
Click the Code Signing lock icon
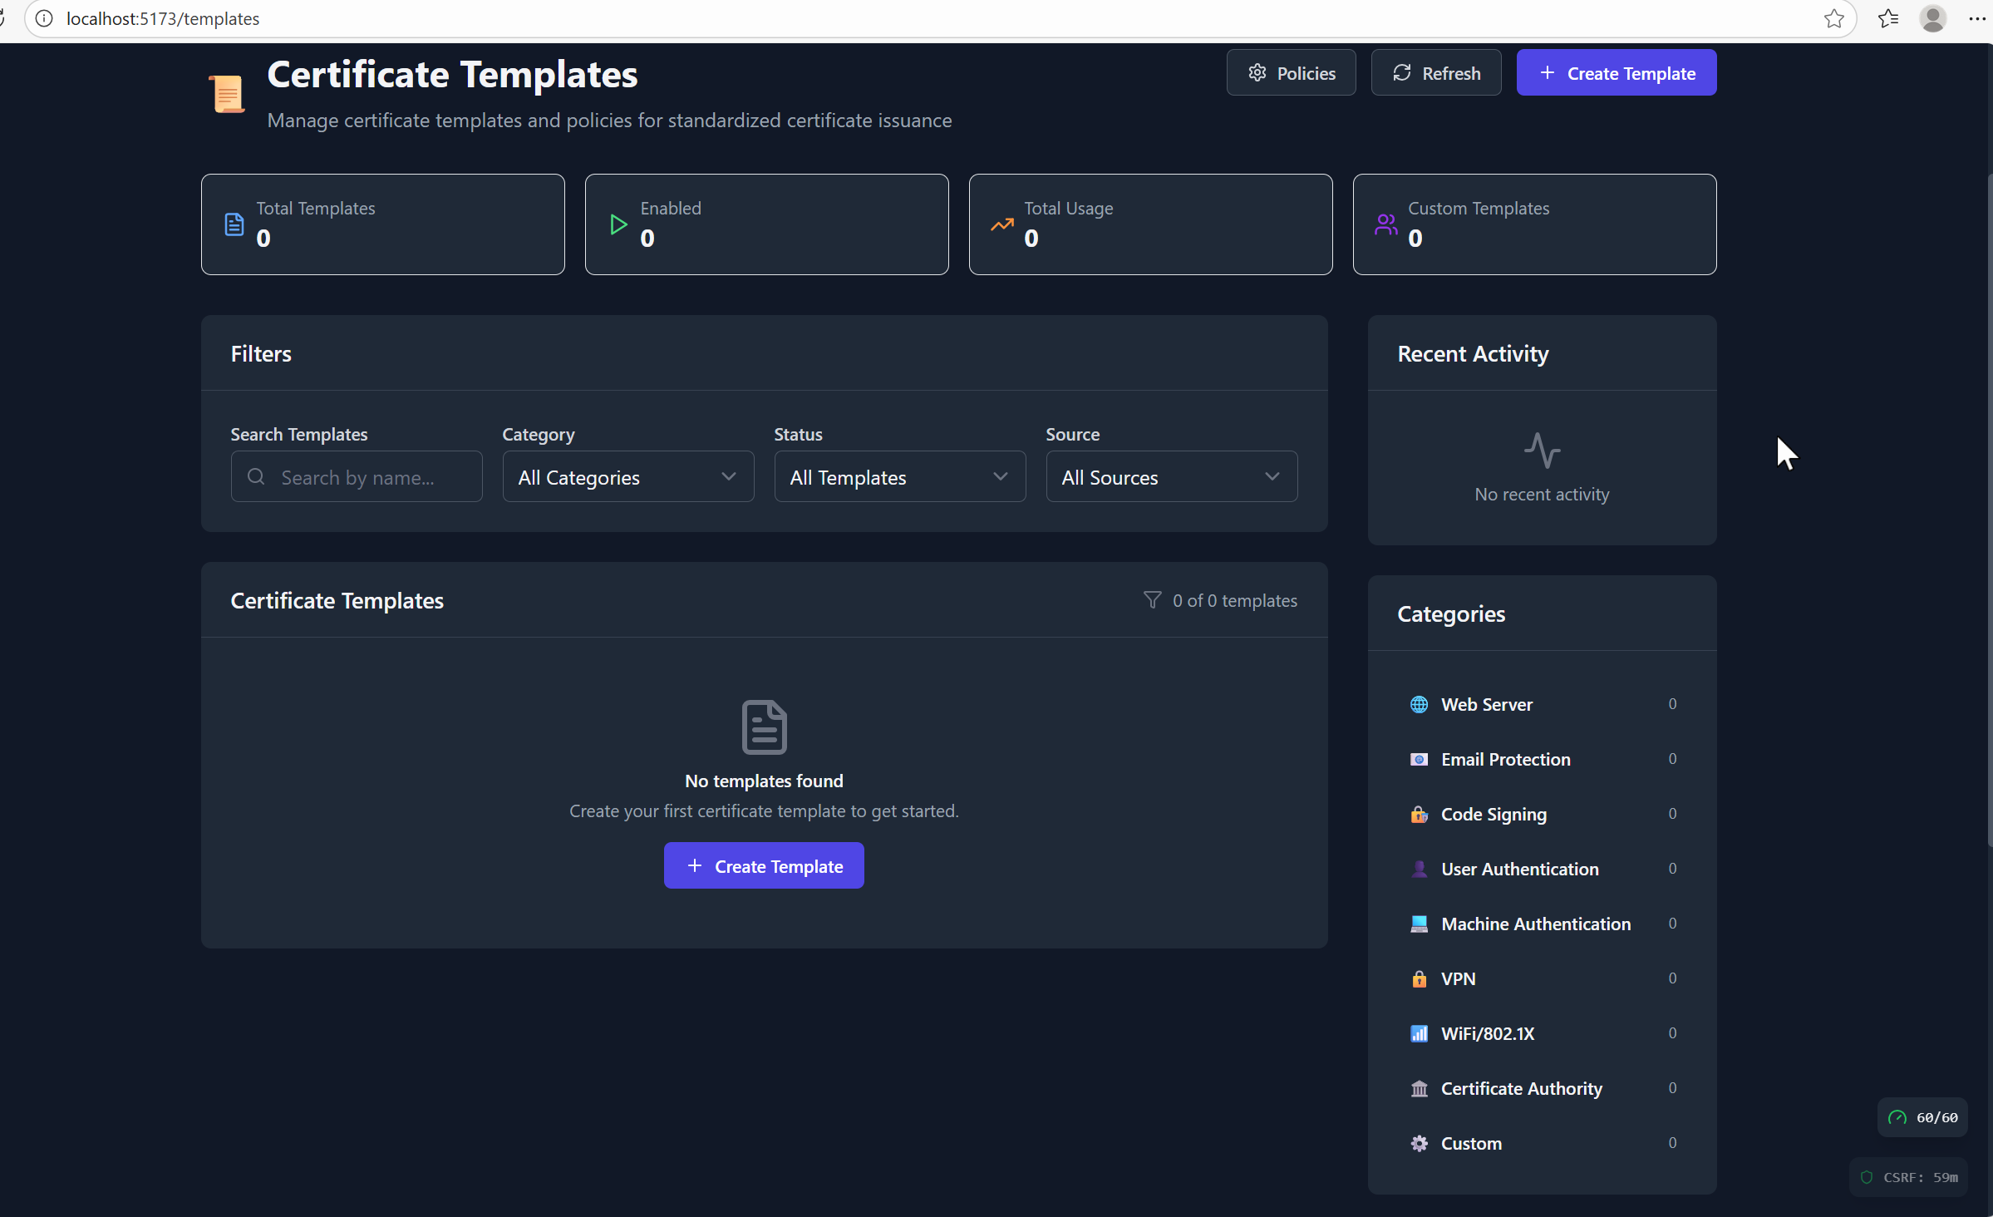tap(1419, 814)
